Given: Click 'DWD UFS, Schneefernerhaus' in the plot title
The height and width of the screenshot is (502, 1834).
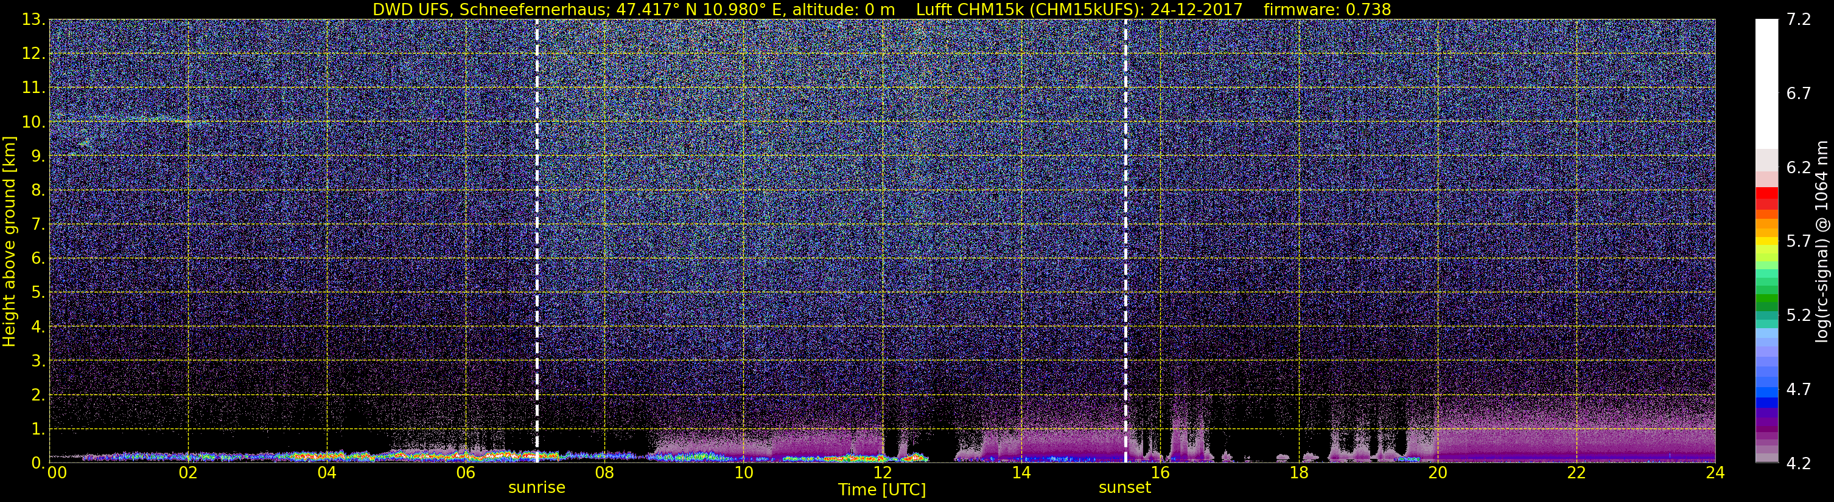Looking at the screenshot, I should [x=489, y=10].
